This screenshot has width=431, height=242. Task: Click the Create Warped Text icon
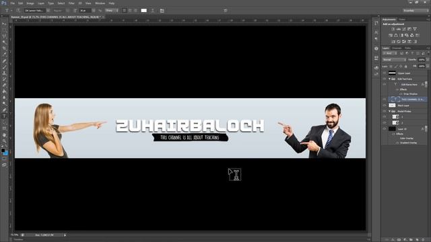pos(153,11)
